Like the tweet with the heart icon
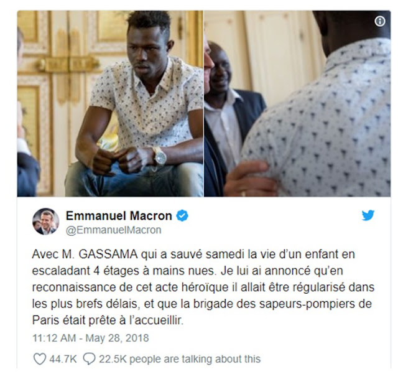Viewport: 398px width, 374px height. (x=40, y=359)
